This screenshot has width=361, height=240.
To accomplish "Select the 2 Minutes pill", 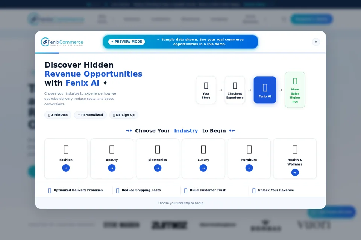I will 58,115.
